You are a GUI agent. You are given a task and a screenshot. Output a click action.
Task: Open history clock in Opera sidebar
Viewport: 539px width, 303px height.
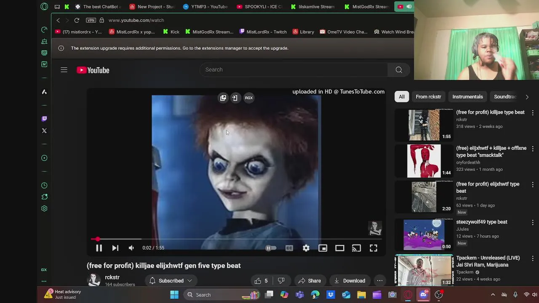44,186
